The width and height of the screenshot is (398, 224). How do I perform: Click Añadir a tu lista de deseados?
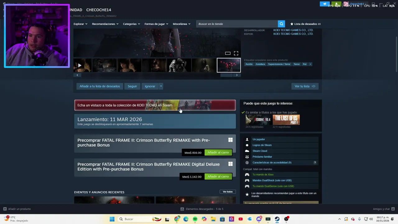pos(100,86)
